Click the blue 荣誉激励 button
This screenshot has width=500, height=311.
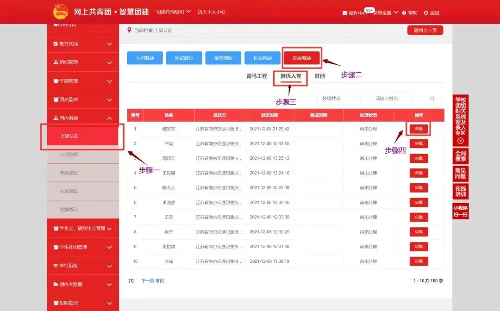point(223,58)
